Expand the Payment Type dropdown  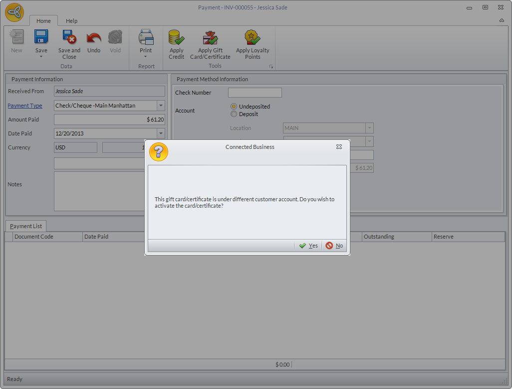[x=161, y=106]
